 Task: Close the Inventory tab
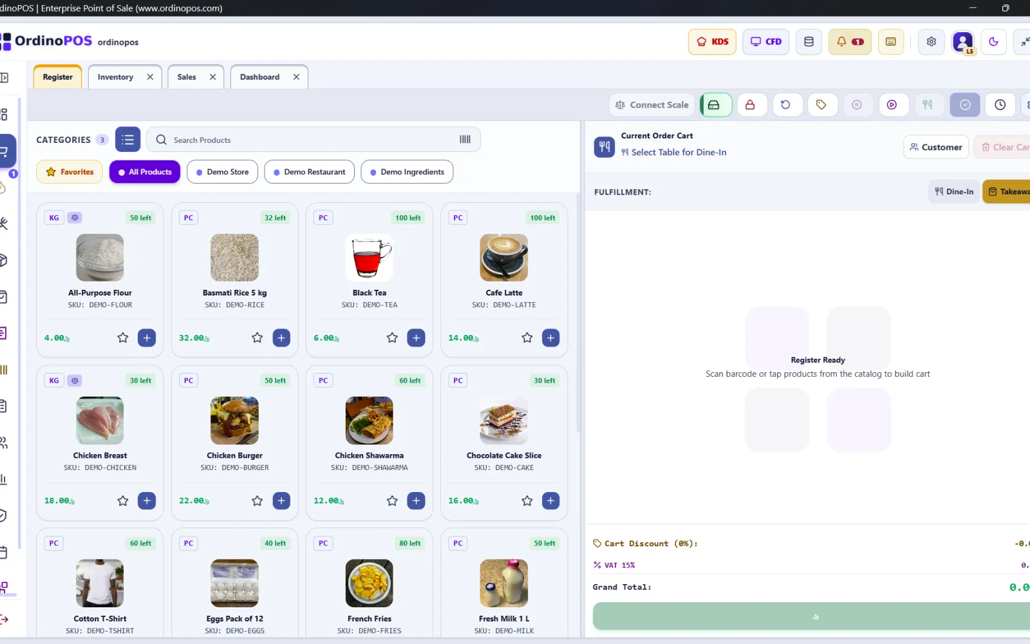(x=150, y=77)
